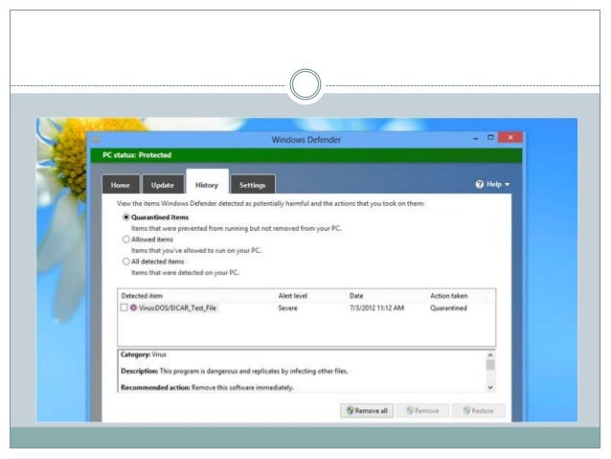Close the Windows Defender window

tap(510, 137)
